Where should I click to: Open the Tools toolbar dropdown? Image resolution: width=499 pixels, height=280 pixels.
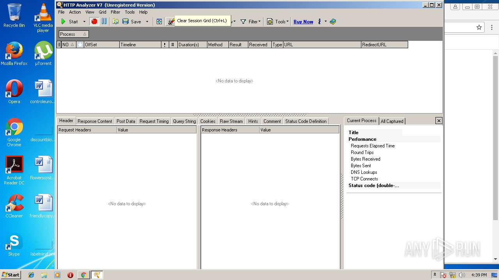click(278, 22)
